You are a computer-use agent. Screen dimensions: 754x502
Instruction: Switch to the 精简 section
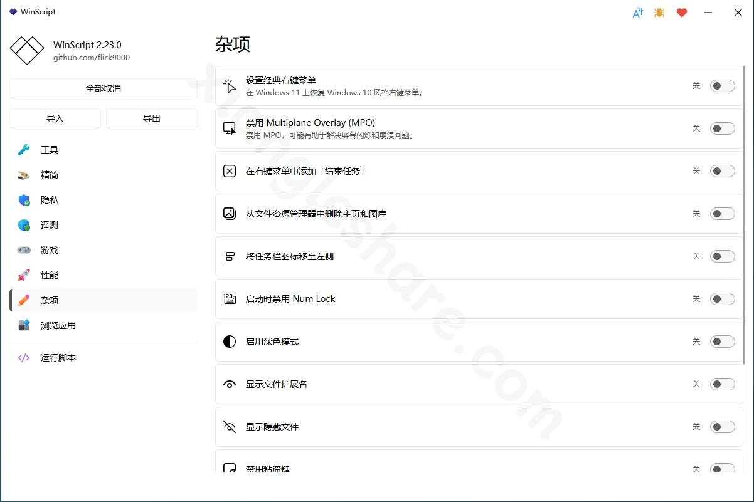pos(104,175)
